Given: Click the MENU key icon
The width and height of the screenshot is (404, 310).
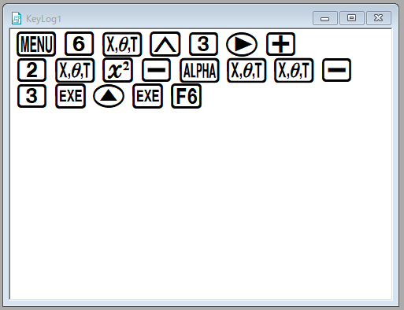Looking at the screenshot, I should tap(36, 44).
